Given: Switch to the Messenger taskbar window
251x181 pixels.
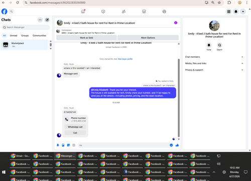Looking at the screenshot, I should point(65,156).
